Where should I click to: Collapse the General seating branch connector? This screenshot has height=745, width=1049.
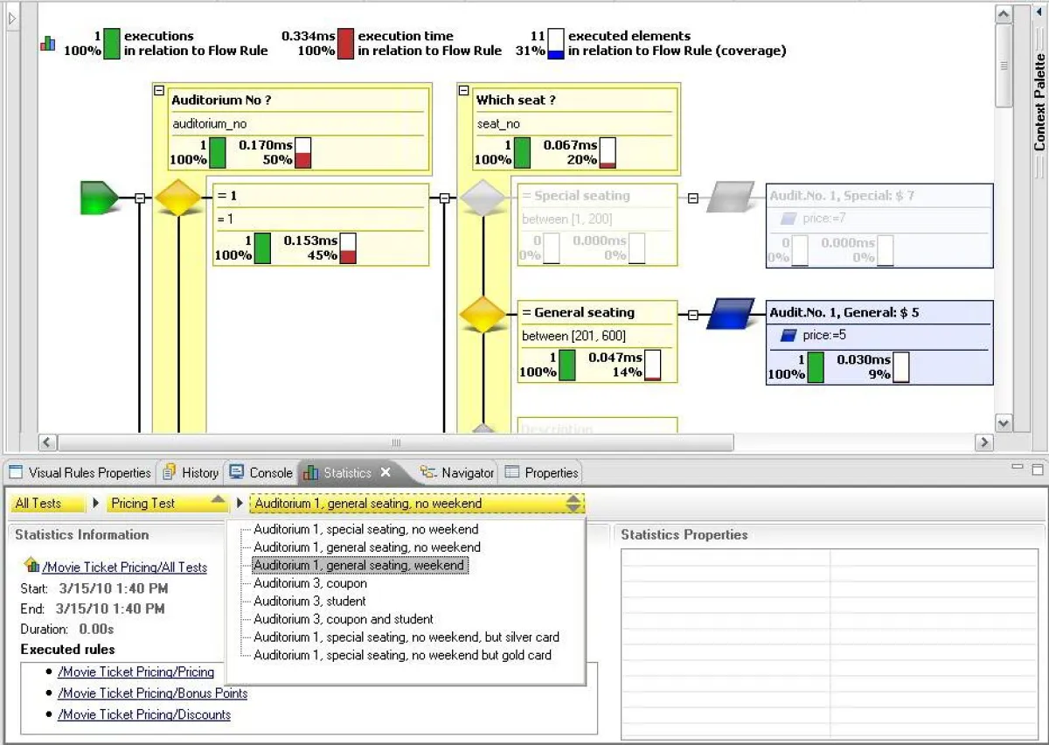pos(693,315)
